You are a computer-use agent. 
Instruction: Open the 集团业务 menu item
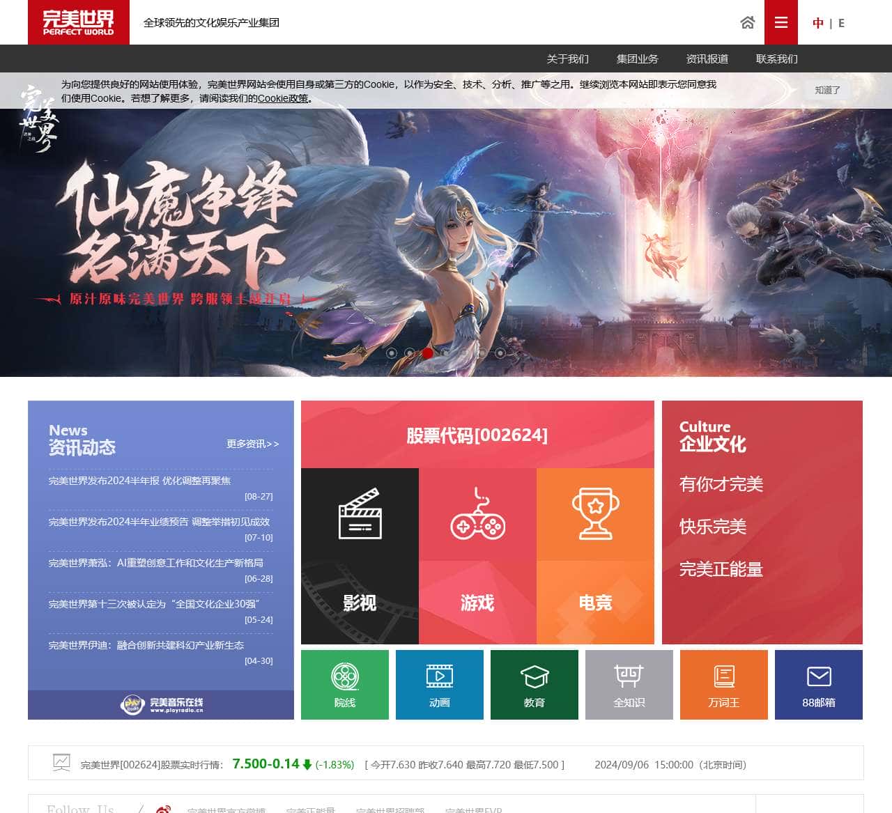click(638, 59)
